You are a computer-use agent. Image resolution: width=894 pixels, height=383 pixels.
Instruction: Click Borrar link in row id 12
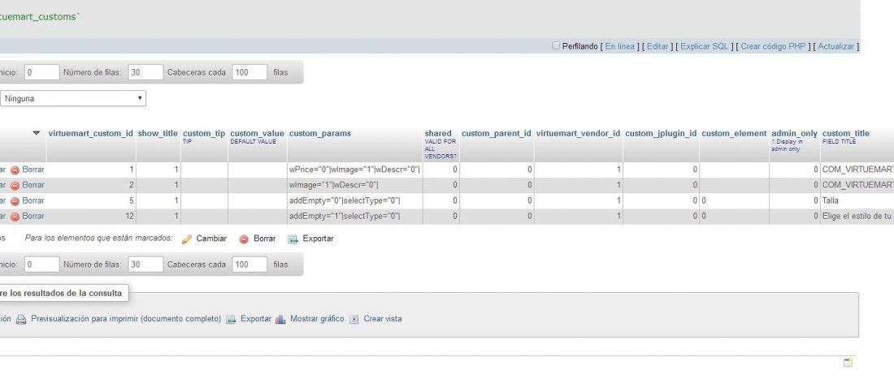33,217
